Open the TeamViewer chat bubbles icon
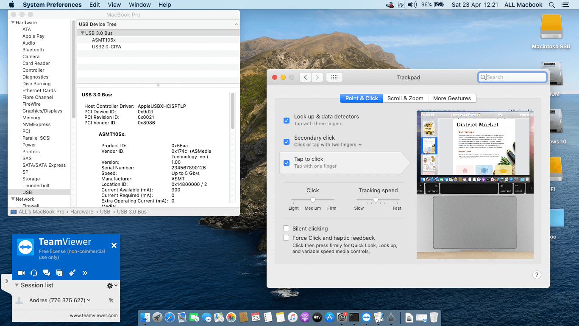 pos(47,273)
